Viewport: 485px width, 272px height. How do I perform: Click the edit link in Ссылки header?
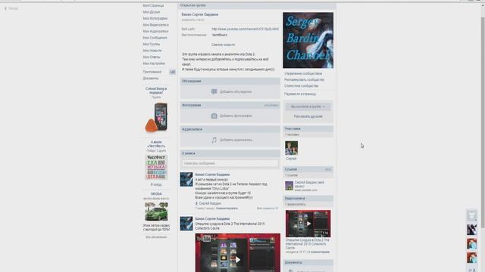tap(328, 169)
